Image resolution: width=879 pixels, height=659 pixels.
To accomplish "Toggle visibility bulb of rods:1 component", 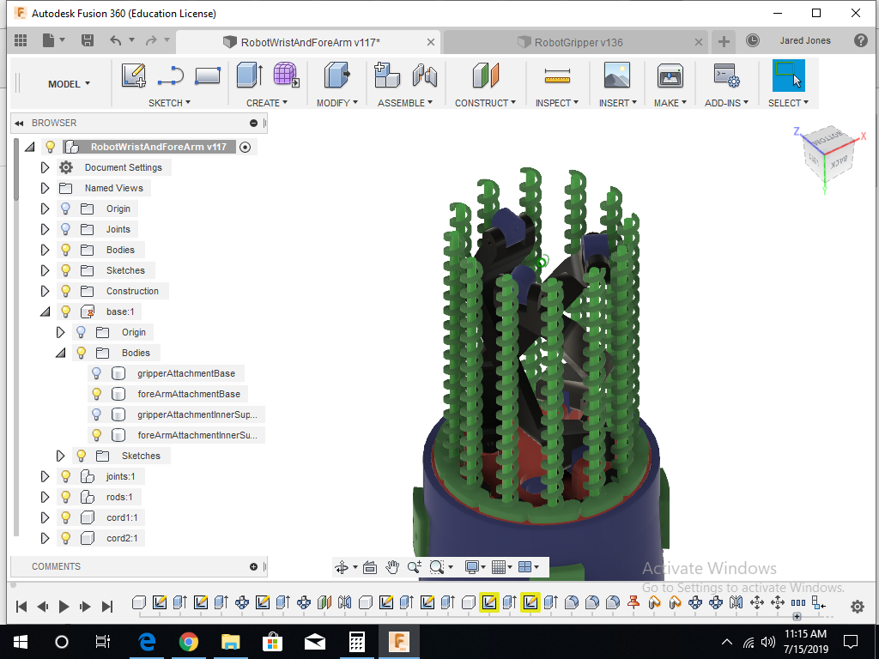I will (65, 497).
